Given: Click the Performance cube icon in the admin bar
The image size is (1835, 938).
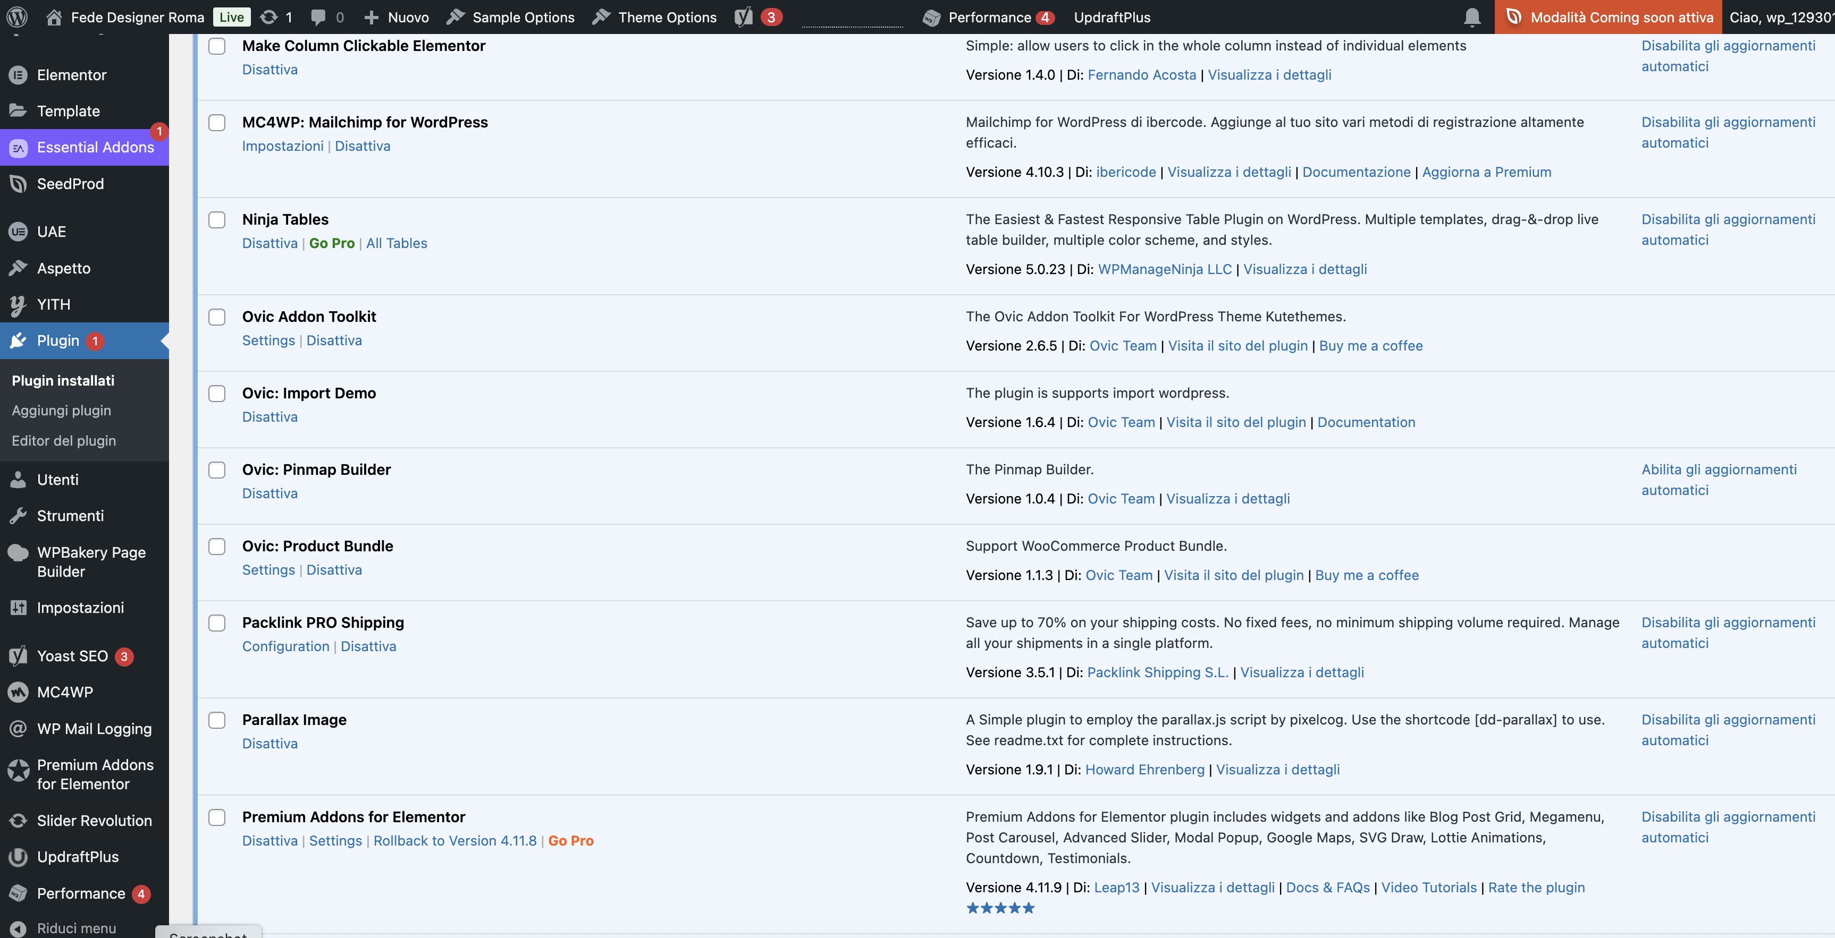Looking at the screenshot, I should [x=931, y=18].
